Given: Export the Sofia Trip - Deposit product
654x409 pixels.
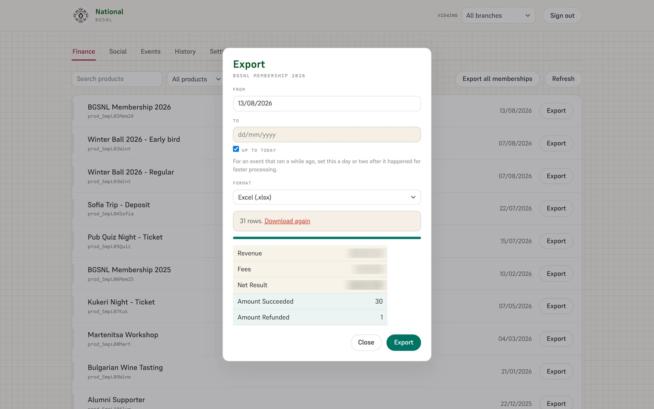Looking at the screenshot, I should 556,208.
